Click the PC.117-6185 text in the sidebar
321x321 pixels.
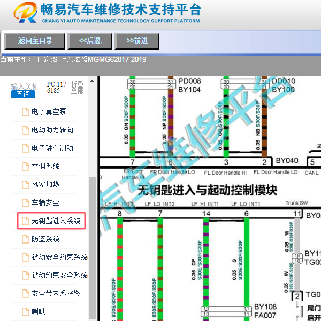[x=57, y=88]
